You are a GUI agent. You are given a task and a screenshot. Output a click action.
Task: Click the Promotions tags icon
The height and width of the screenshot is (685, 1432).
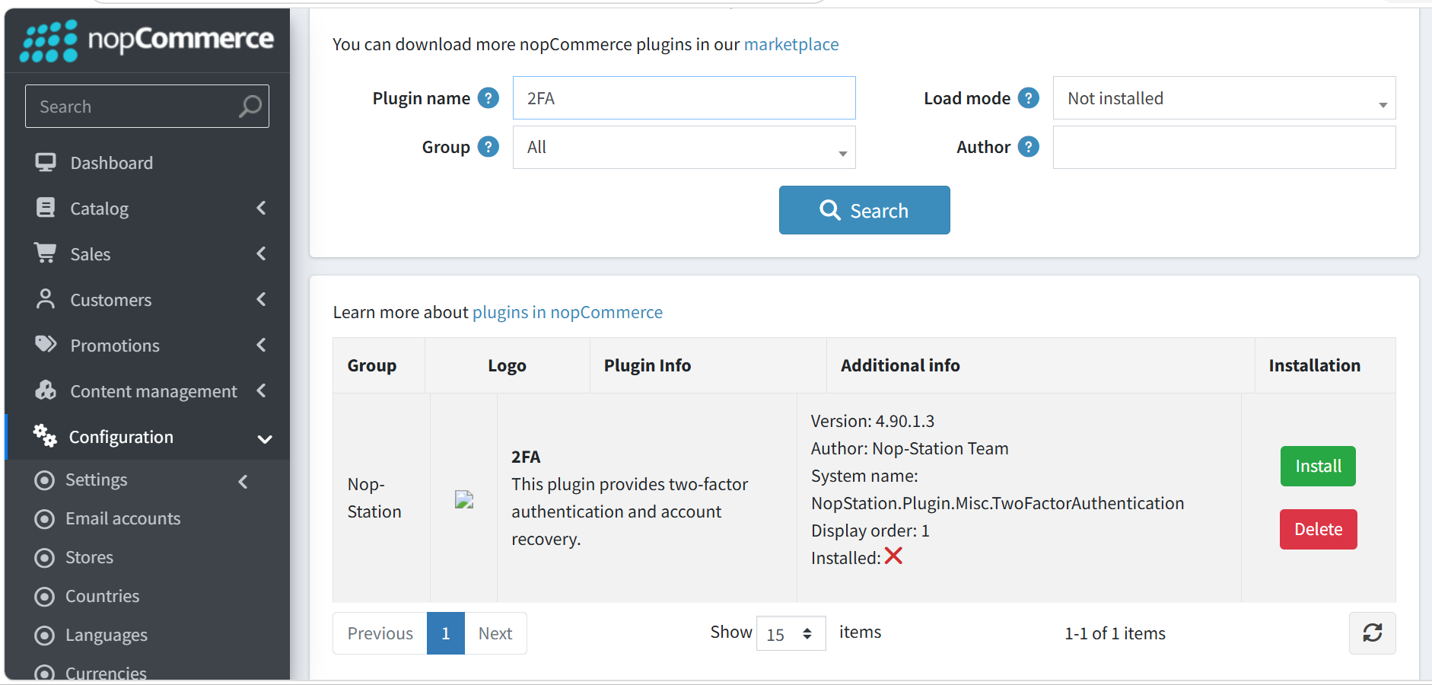click(46, 344)
